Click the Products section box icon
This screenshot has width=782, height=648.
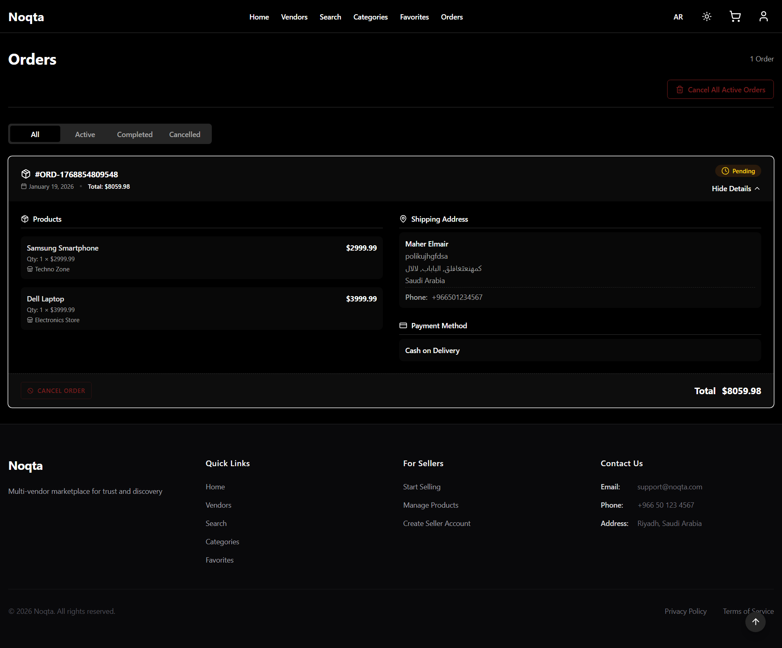(x=25, y=219)
